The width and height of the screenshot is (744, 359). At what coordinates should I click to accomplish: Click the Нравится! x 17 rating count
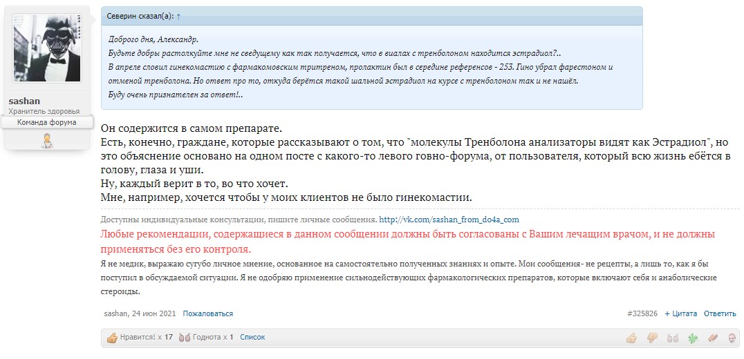click(140, 338)
